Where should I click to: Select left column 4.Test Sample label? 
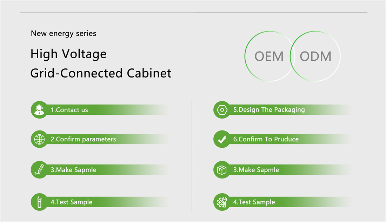coord(71,202)
